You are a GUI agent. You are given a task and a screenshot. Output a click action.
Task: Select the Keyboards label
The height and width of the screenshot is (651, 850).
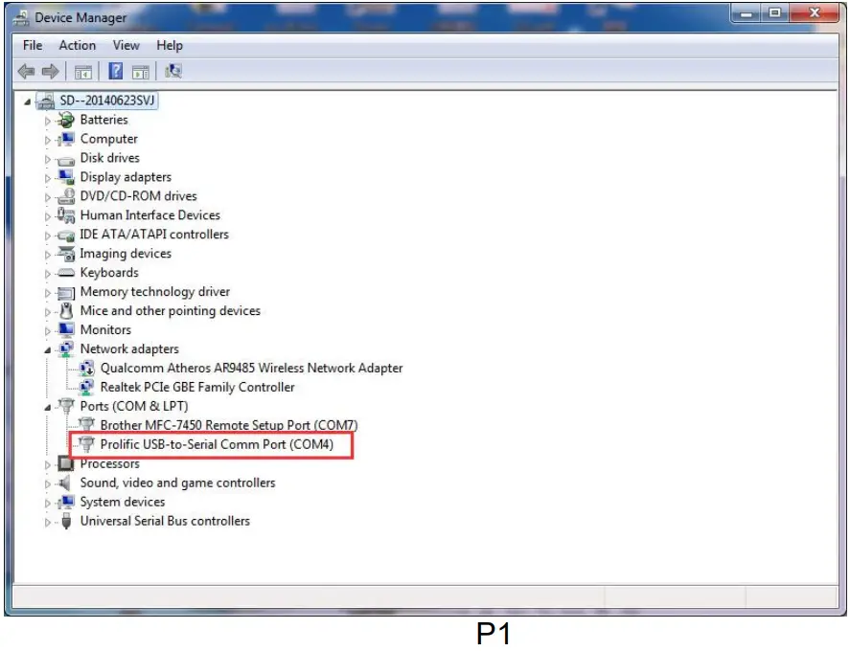[109, 273]
